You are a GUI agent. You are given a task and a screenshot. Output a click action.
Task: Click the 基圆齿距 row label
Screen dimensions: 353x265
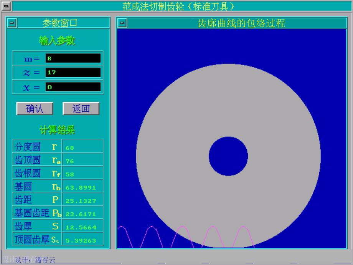[x=32, y=213]
